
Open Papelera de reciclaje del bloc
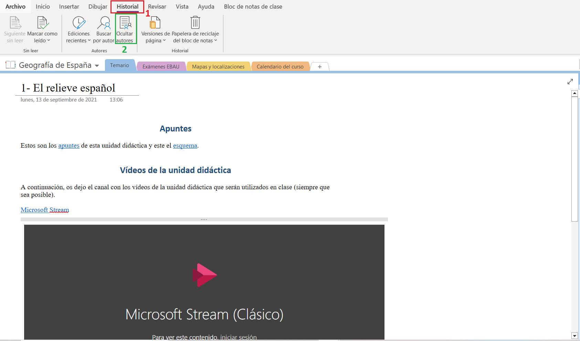point(195,30)
